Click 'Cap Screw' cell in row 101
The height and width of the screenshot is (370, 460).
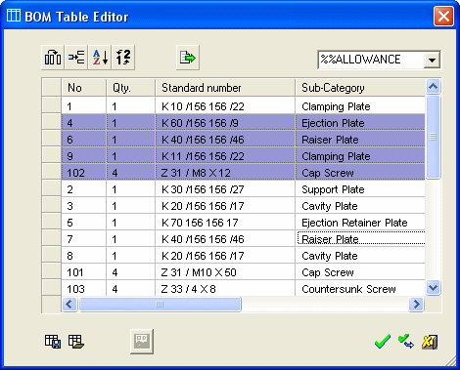click(x=360, y=272)
